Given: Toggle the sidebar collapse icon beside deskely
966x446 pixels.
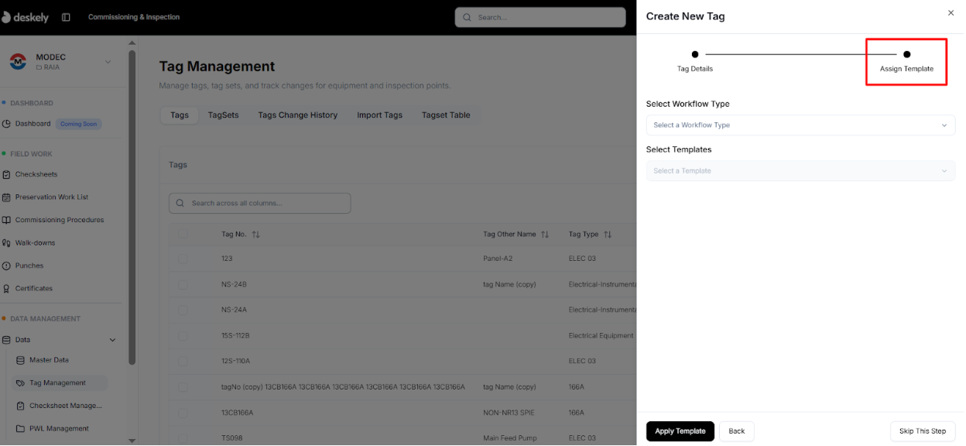Looking at the screenshot, I should [66, 16].
